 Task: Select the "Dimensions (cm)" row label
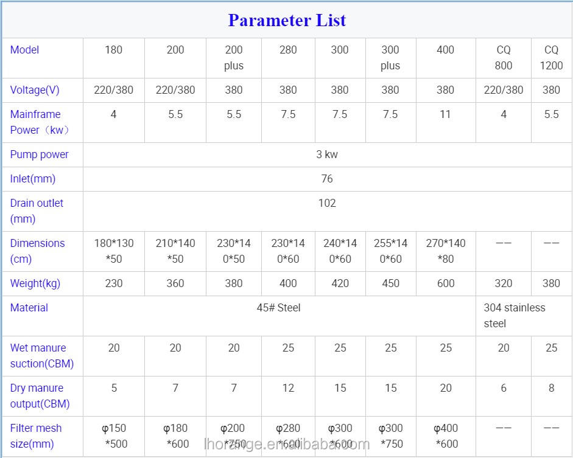pos(37,251)
